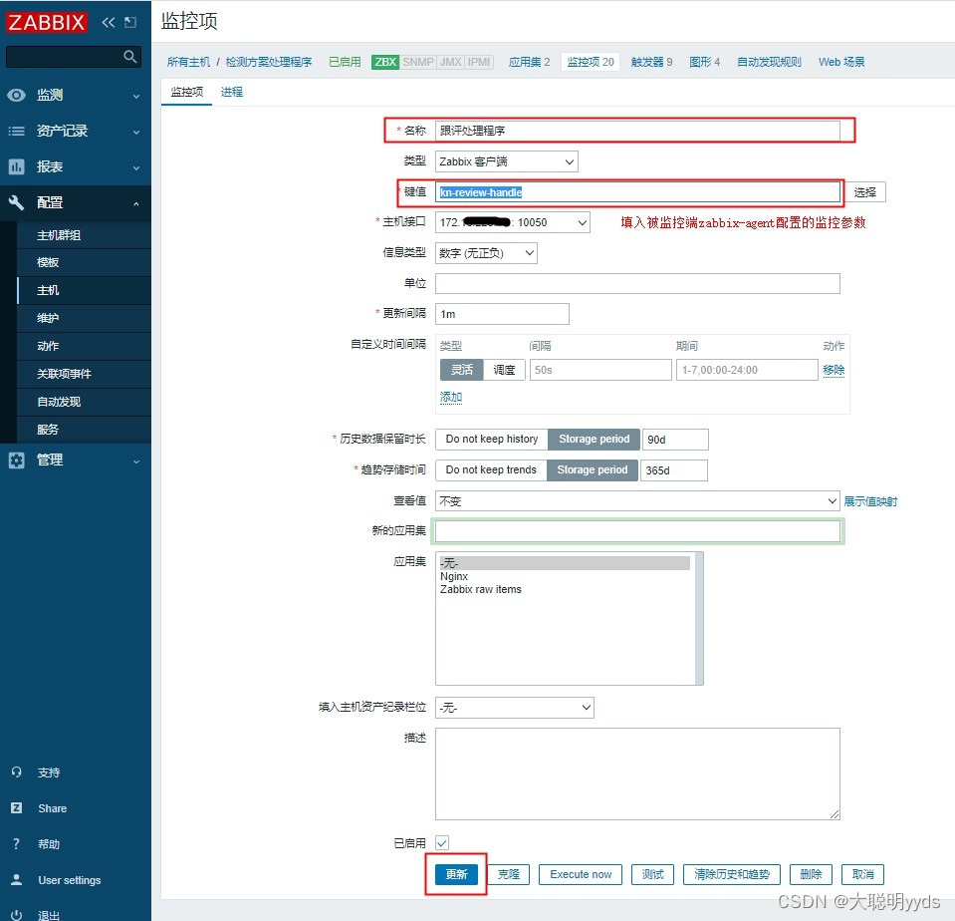Click the bar chart icon for 报表
The image size is (955, 921).
(x=17, y=166)
